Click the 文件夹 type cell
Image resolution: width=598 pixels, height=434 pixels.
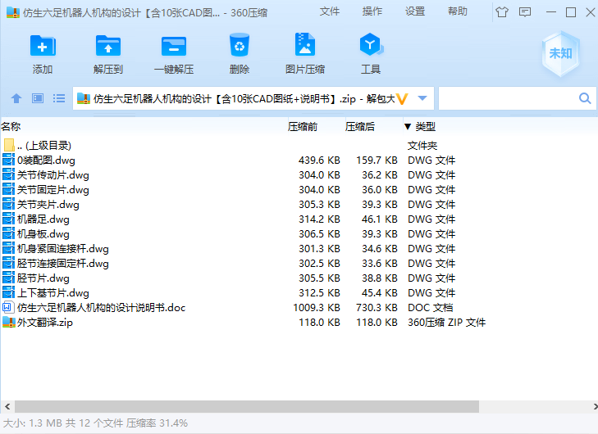[x=422, y=146]
